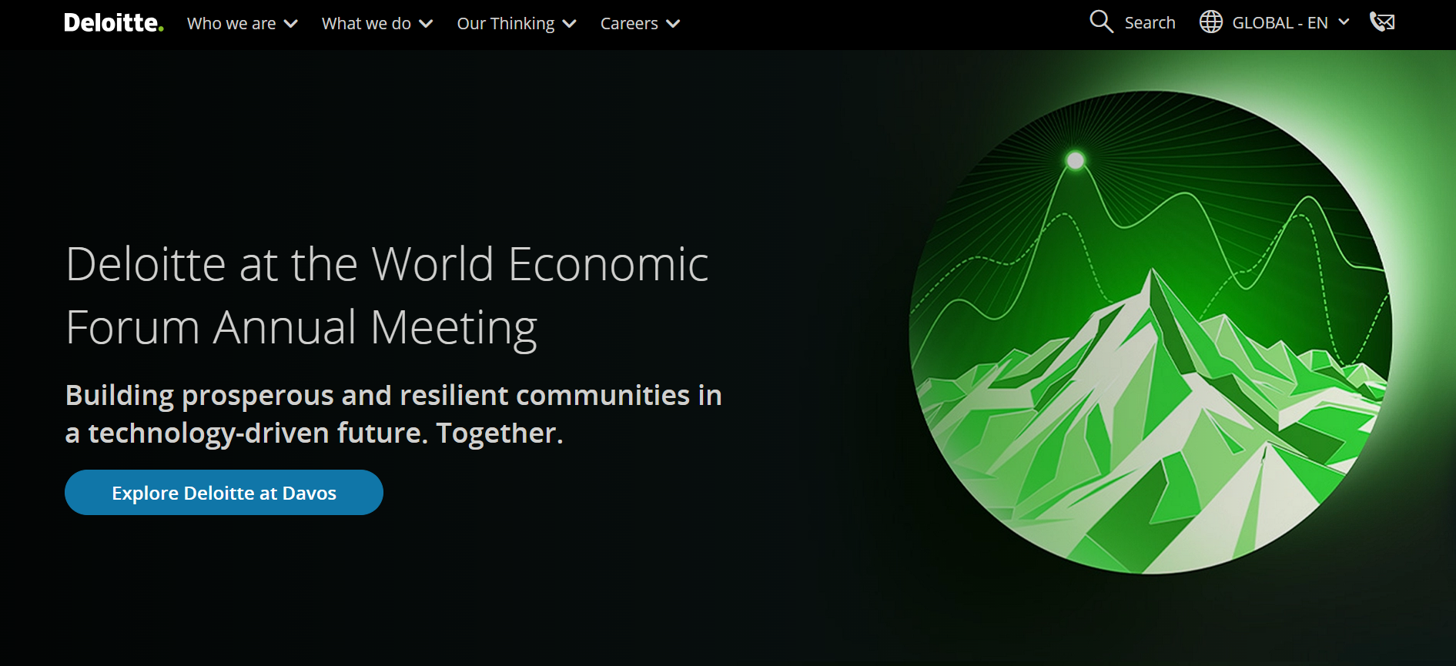Expand the Careers chevron
The image size is (1456, 666).
tap(673, 24)
